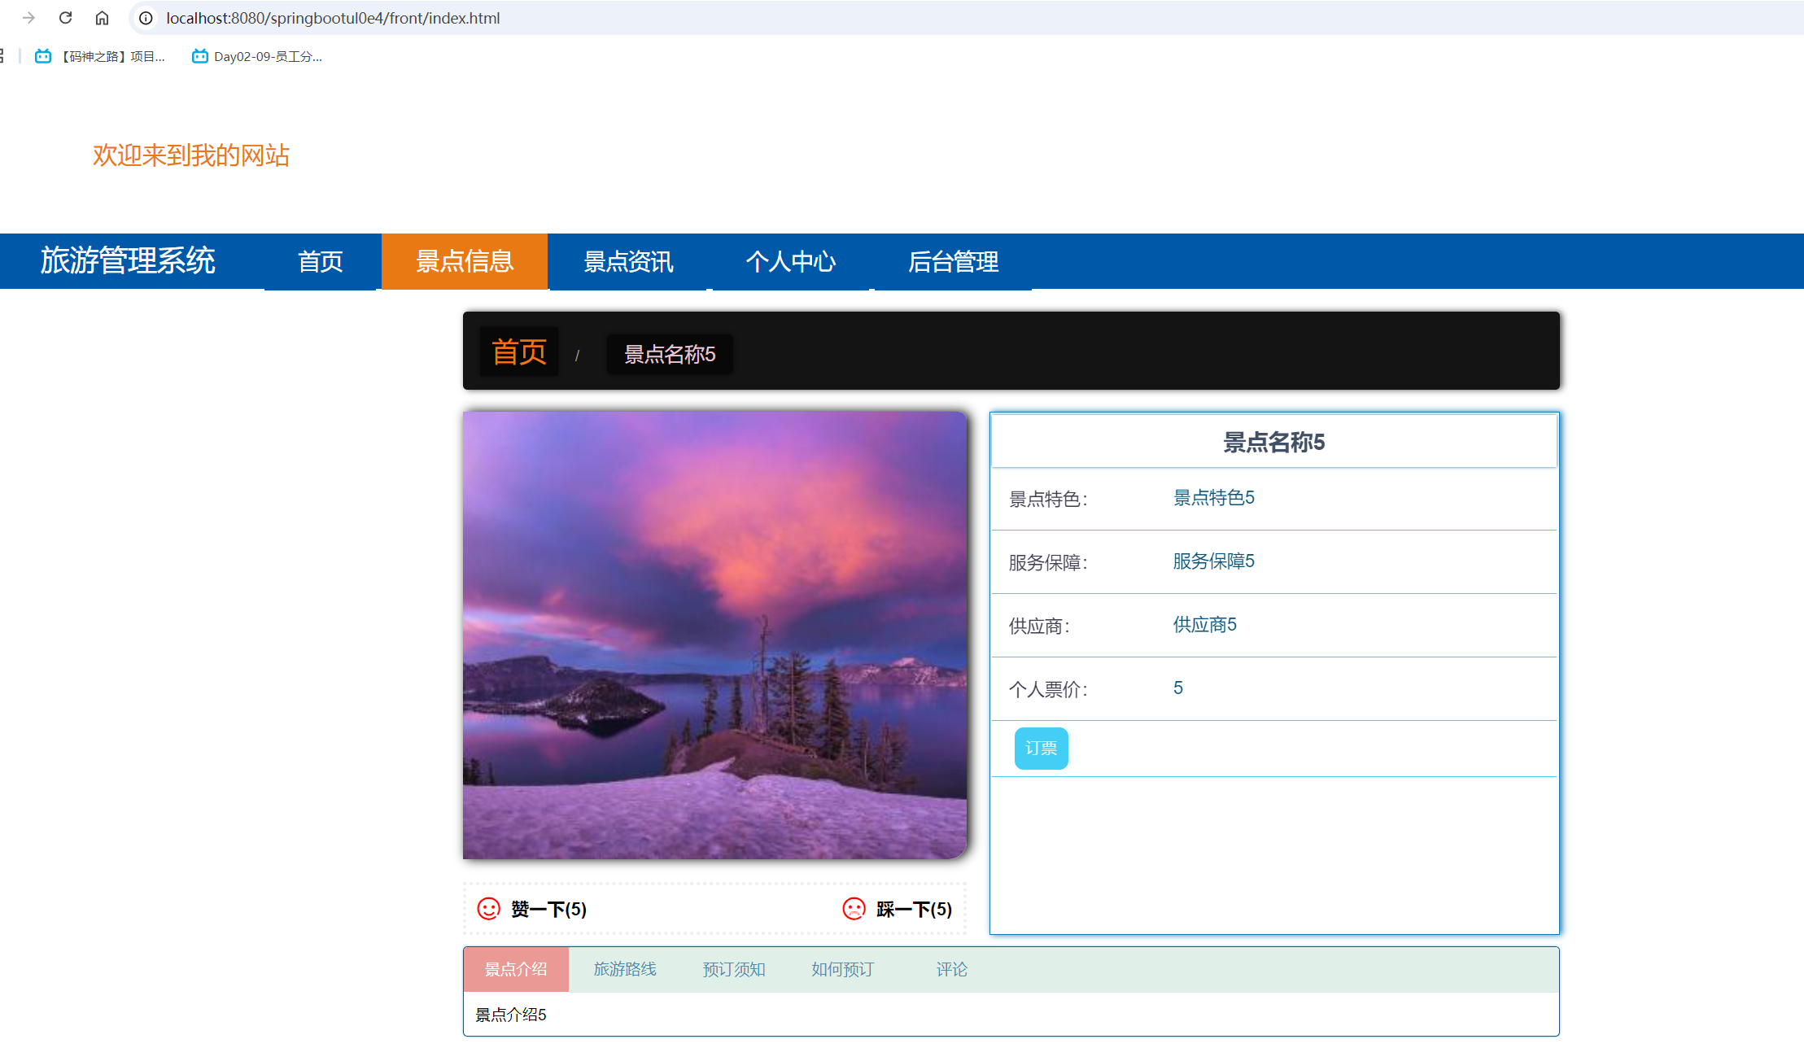Click the browser home icon

pyautogui.click(x=102, y=18)
